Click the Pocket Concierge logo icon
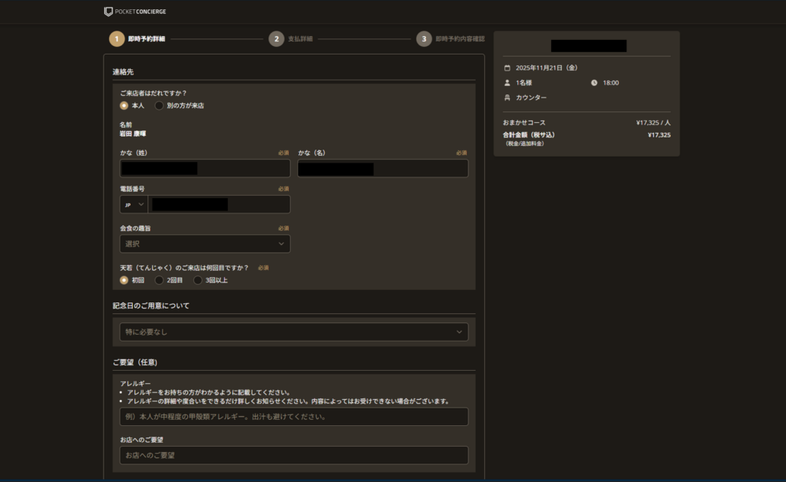The height and width of the screenshot is (482, 786). [108, 12]
